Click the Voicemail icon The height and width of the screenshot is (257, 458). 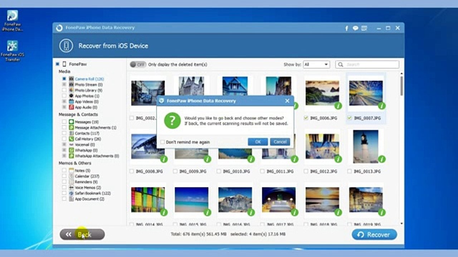71,145
